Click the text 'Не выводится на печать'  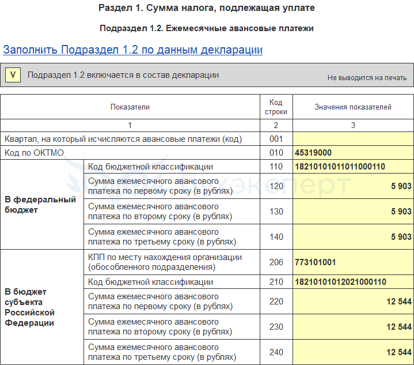click(x=367, y=78)
